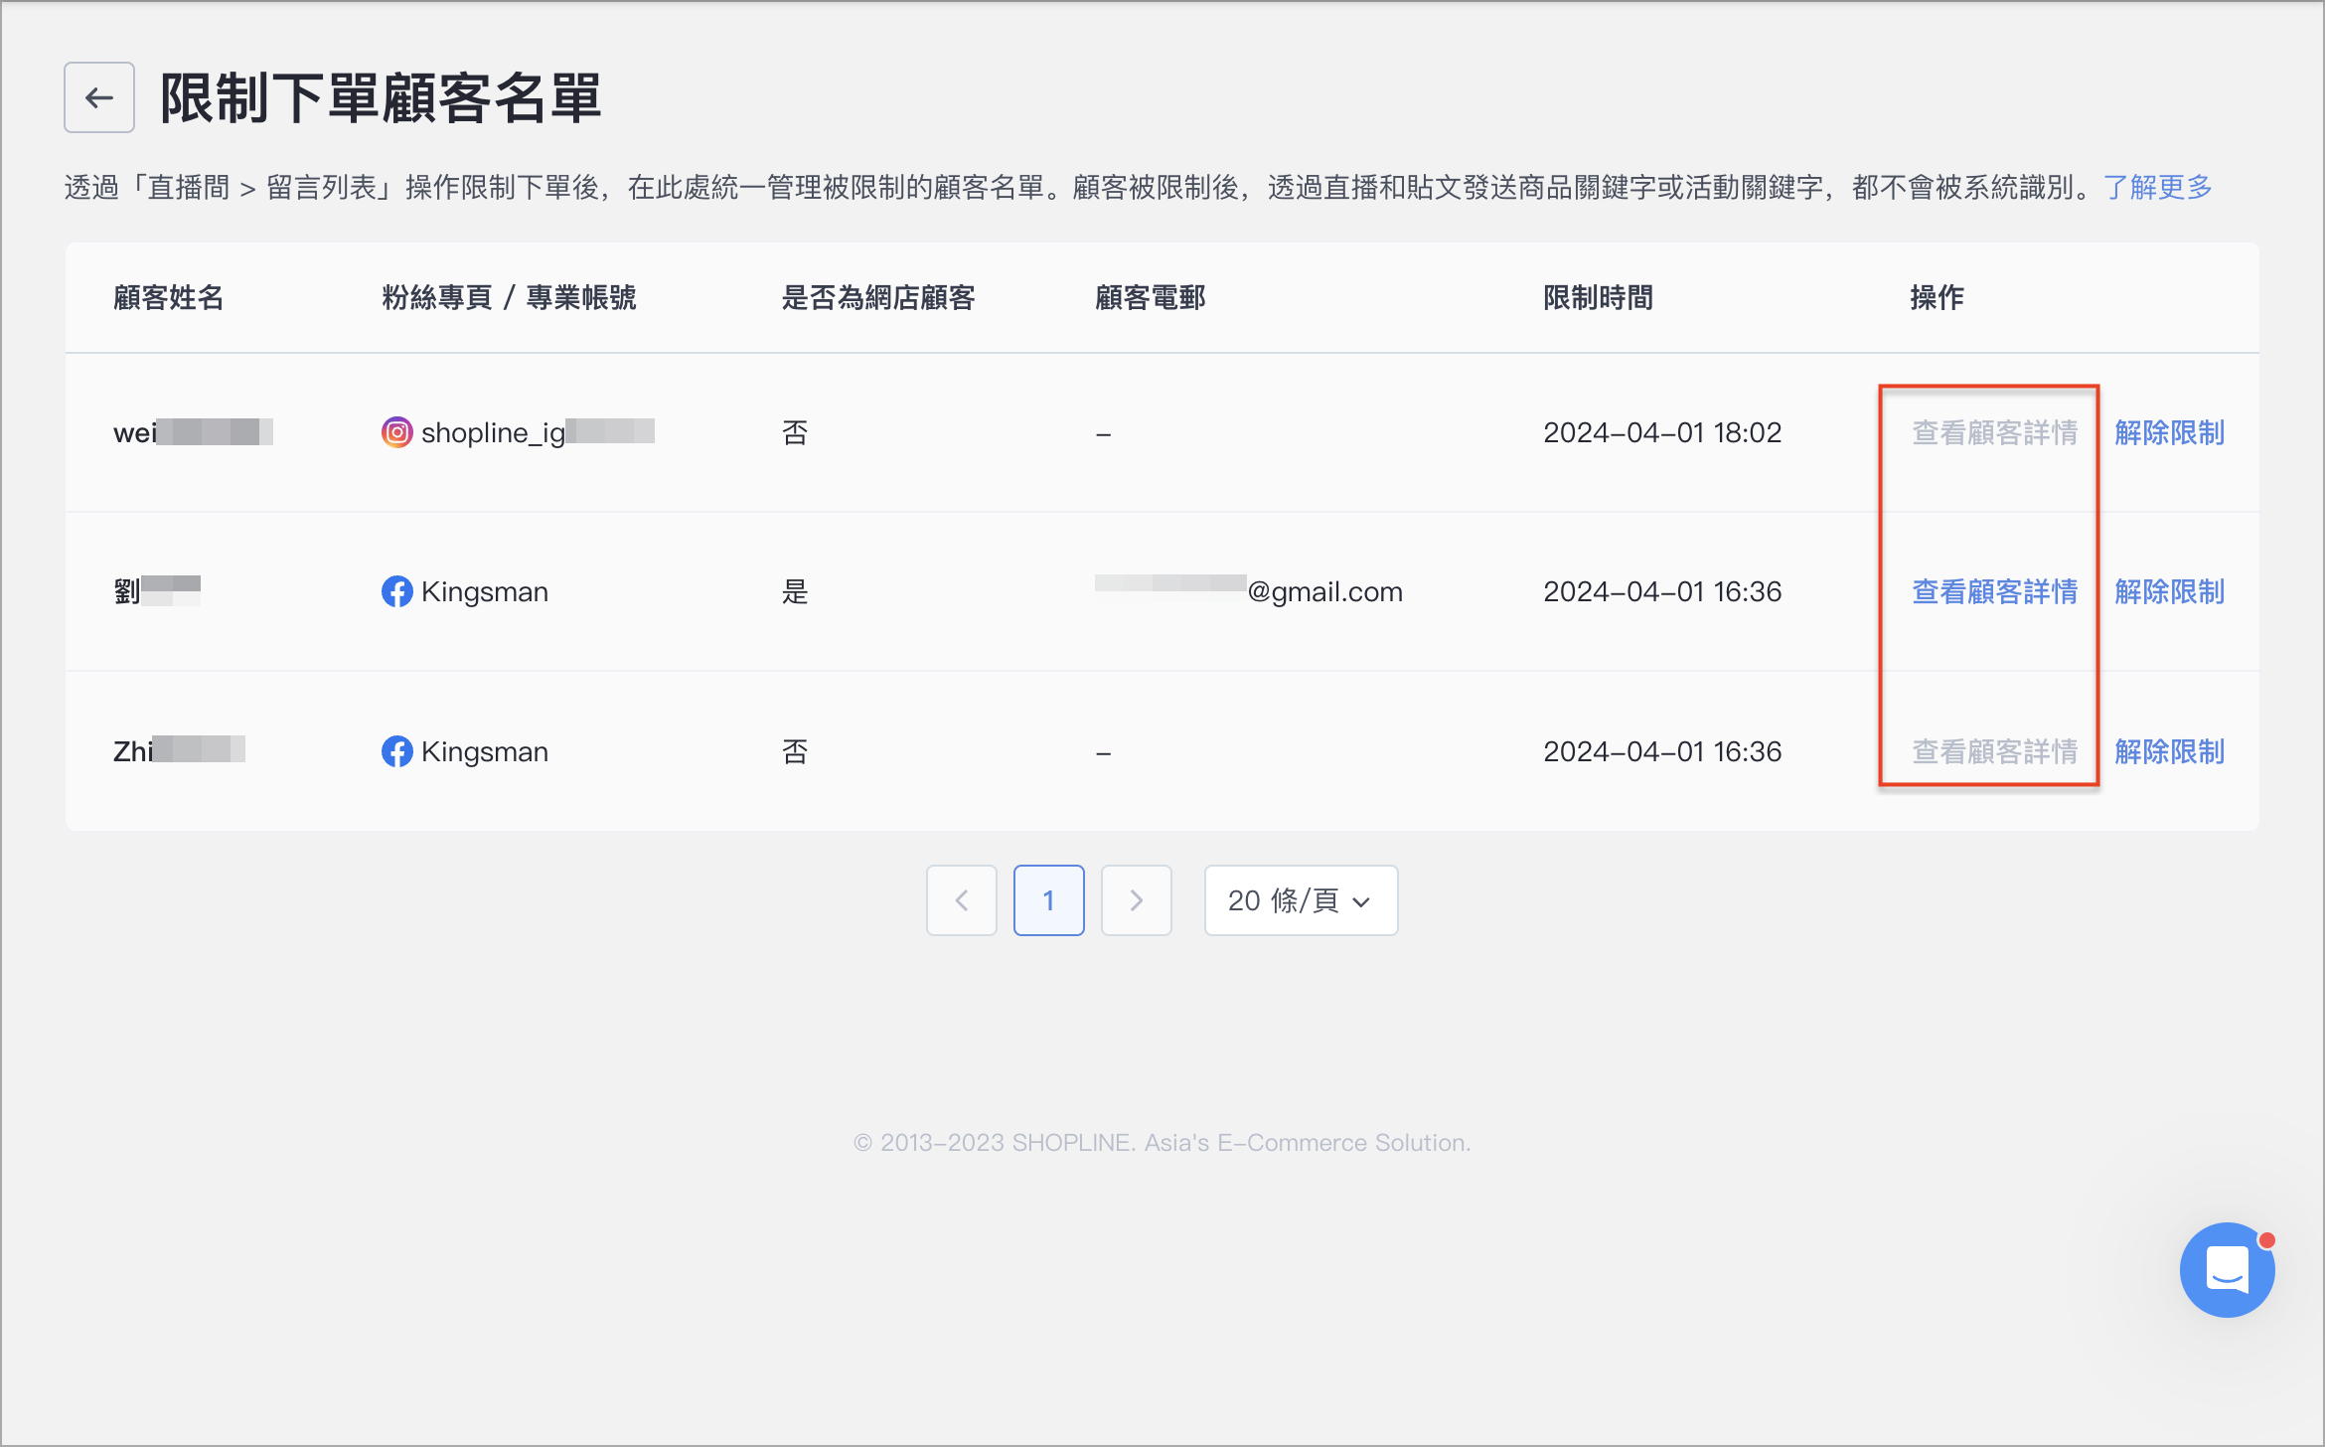Viewport: 2325px width, 1447px height.
Task: Click 解除限制 for wei row
Action: (2170, 432)
